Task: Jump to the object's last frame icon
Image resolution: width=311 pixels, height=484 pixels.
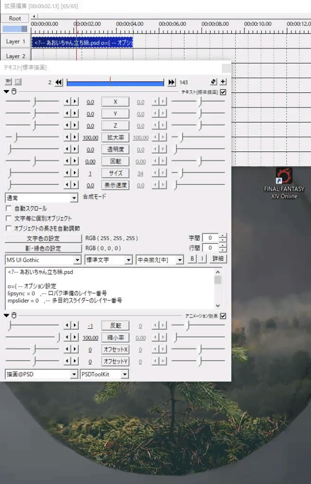Action: coord(172,82)
